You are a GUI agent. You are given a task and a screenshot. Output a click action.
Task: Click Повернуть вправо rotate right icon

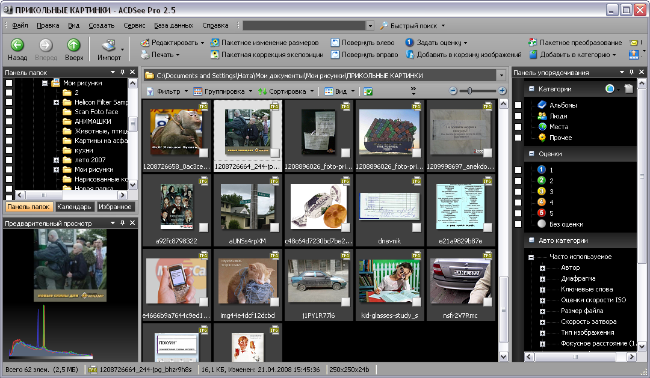click(x=334, y=55)
